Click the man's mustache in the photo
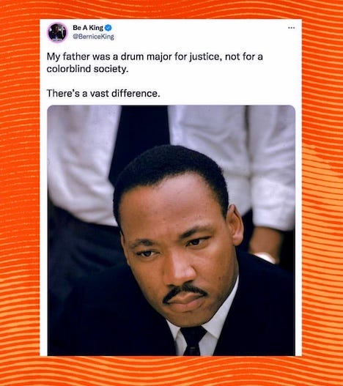343x386 pixels. 184,292
